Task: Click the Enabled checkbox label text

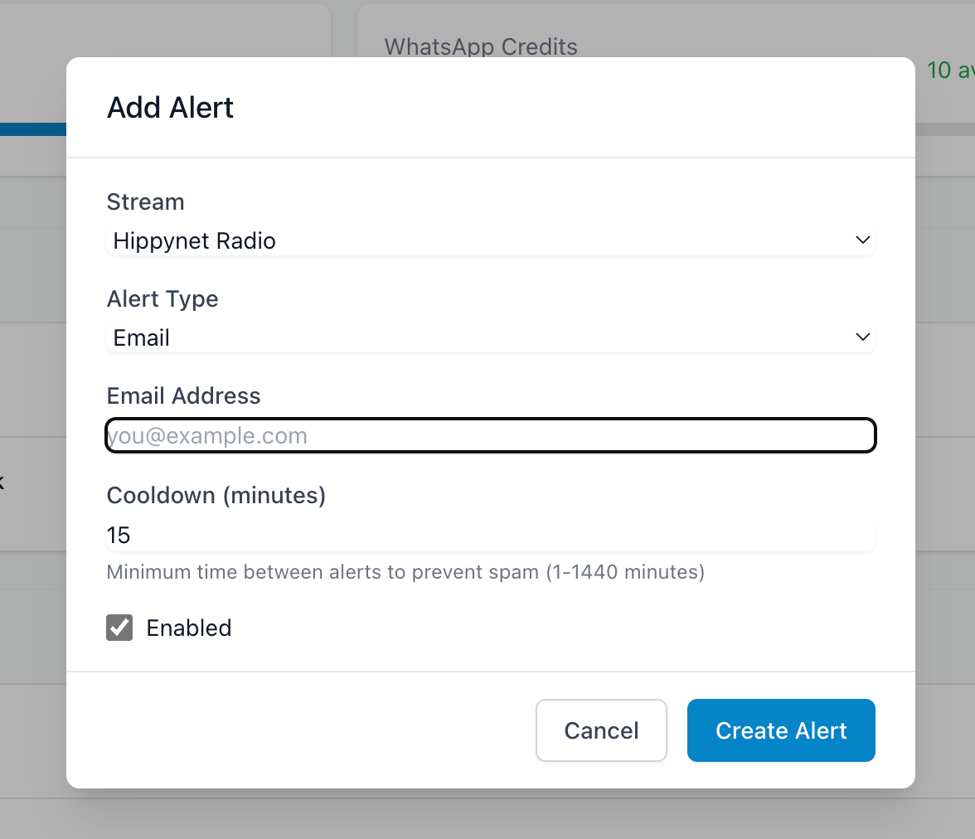Action: tap(189, 628)
